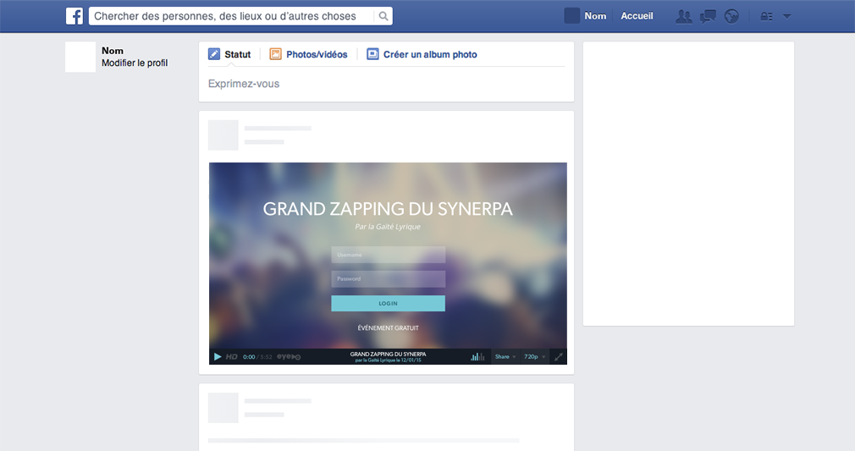Click Modifier le profil link

135,63
